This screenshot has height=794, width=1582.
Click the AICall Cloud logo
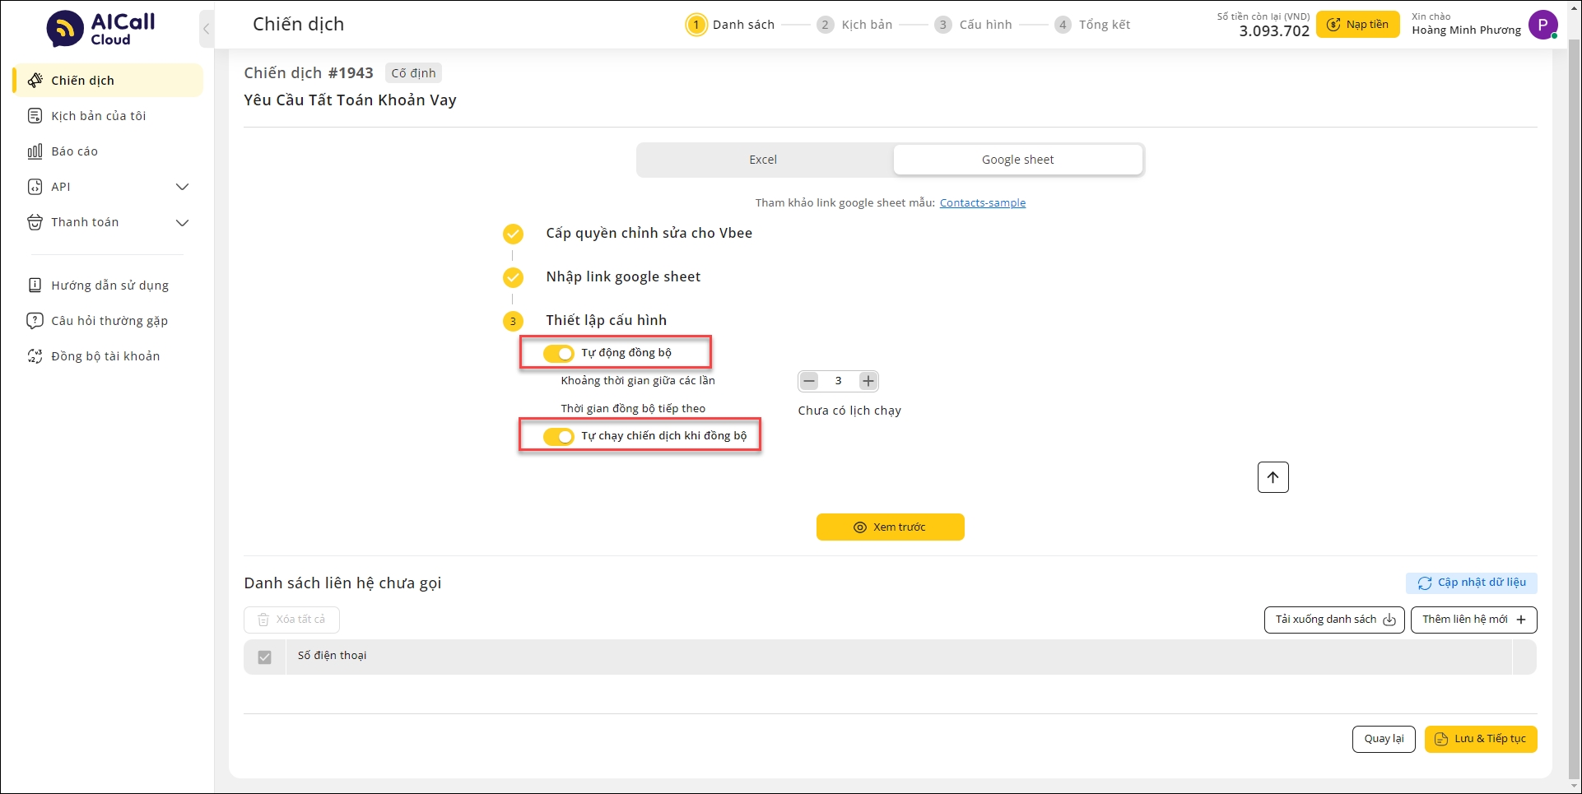pos(100,28)
